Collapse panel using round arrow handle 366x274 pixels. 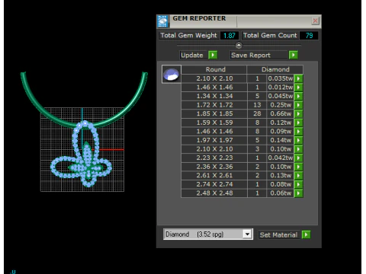[239, 46]
